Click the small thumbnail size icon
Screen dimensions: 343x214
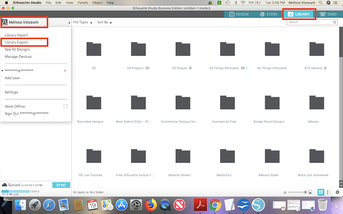pos(285,193)
